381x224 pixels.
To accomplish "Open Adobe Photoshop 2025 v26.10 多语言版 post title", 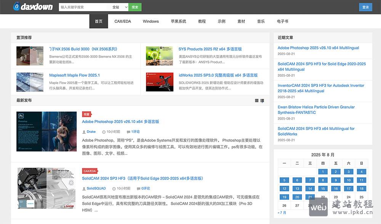I will pyautogui.click(x=120, y=121).
